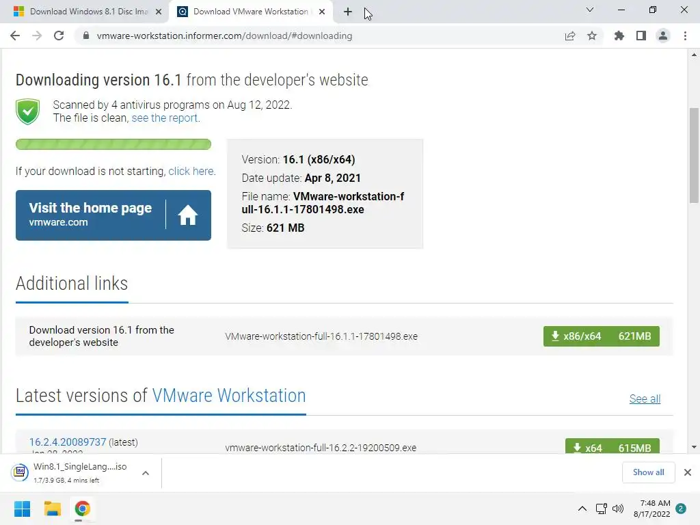The width and height of the screenshot is (700, 525).
Task: Click the green download progress bar
Action: point(113,144)
